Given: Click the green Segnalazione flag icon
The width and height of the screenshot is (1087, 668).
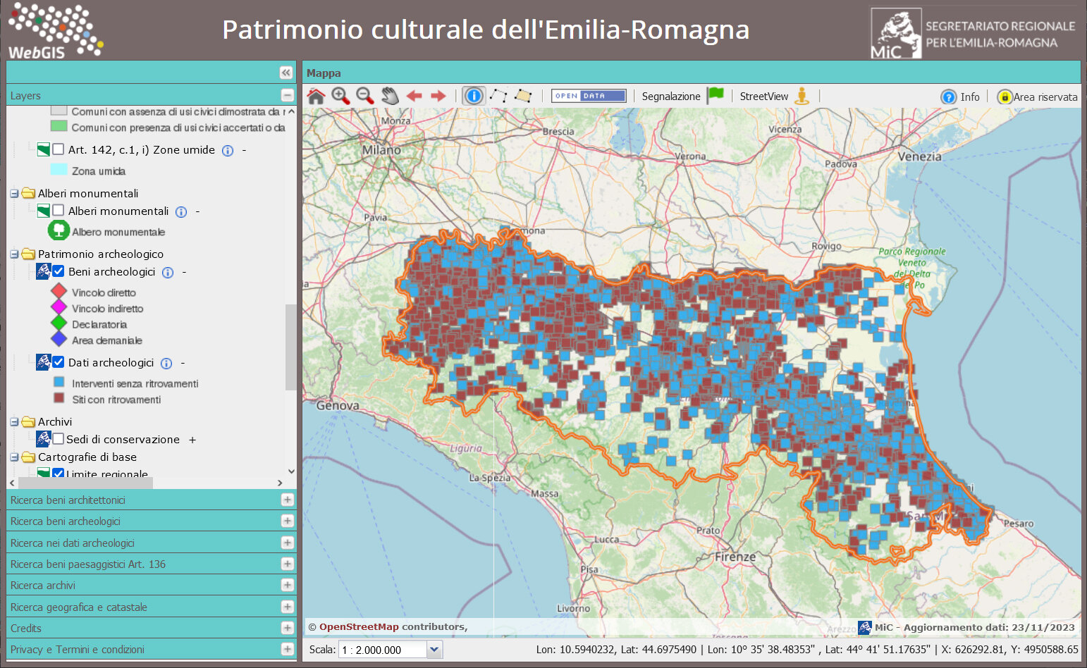Looking at the screenshot, I should point(716,95).
